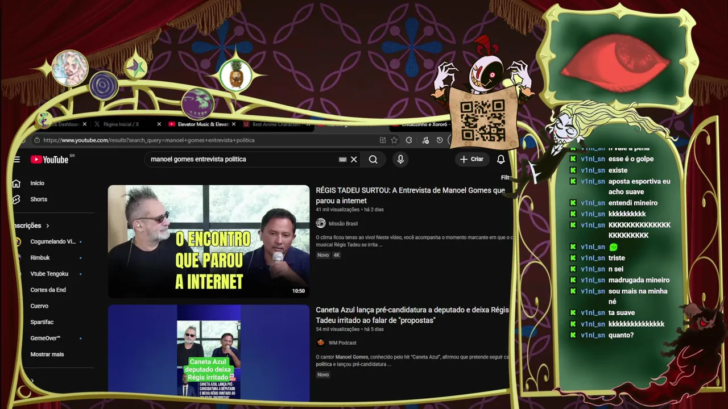Click the install app icon in address bar

(x=383, y=140)
